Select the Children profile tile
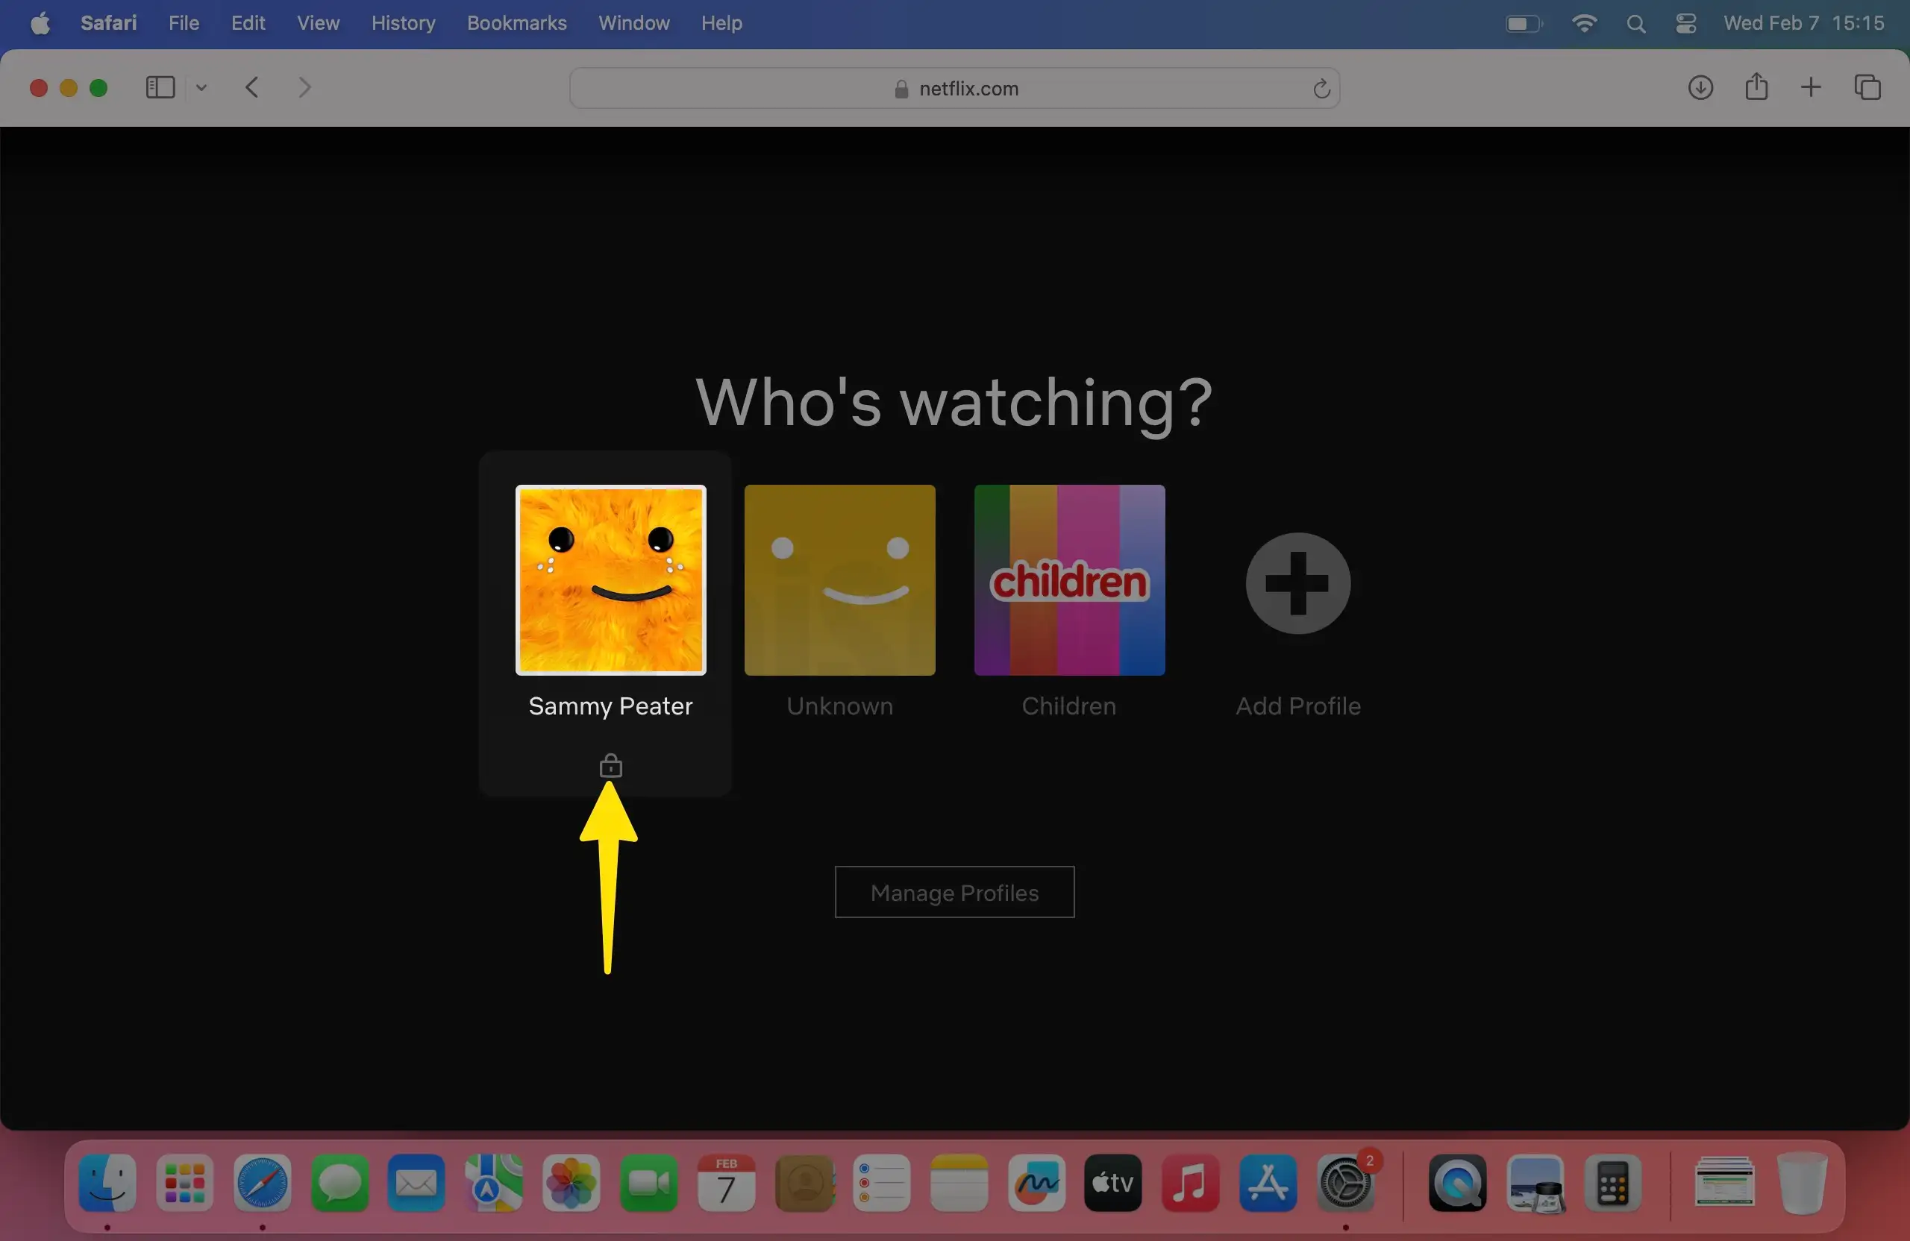Screen dimensions: 1910x1241 click(x=1069, y=580)
